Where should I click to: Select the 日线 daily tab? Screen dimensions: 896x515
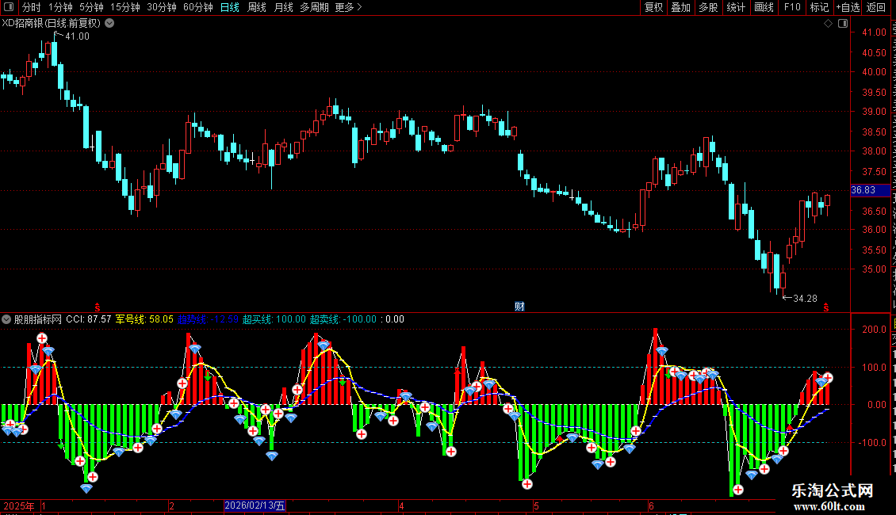230,7
